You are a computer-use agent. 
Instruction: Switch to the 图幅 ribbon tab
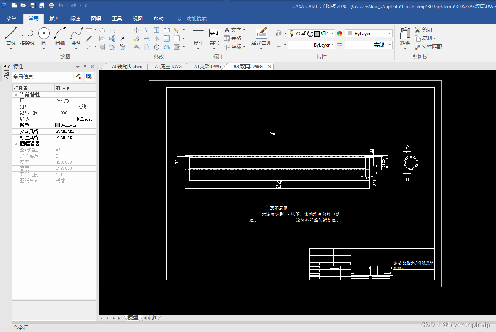[96, 18]
